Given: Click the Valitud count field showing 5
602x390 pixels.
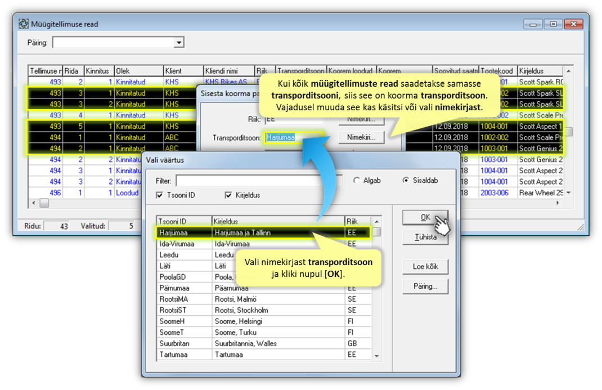Looking at the screenshot, I should pyautogui.click(x=121, y=226).
